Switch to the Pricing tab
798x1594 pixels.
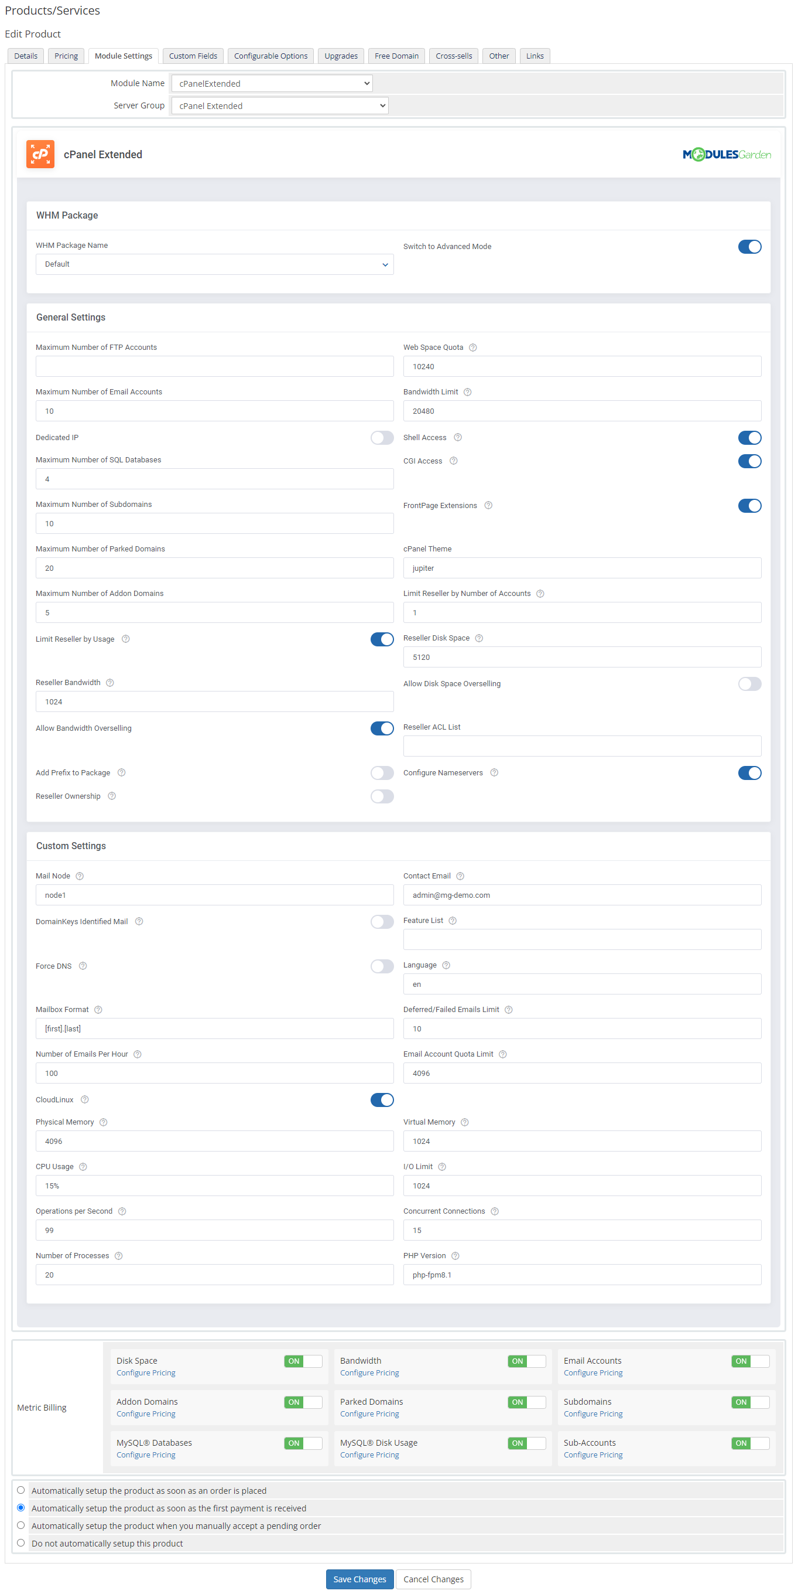66,56
